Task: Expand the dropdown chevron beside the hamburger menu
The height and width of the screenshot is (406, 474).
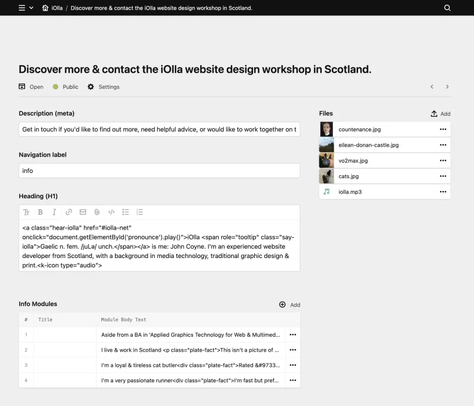Action: [x=33, y=8]
